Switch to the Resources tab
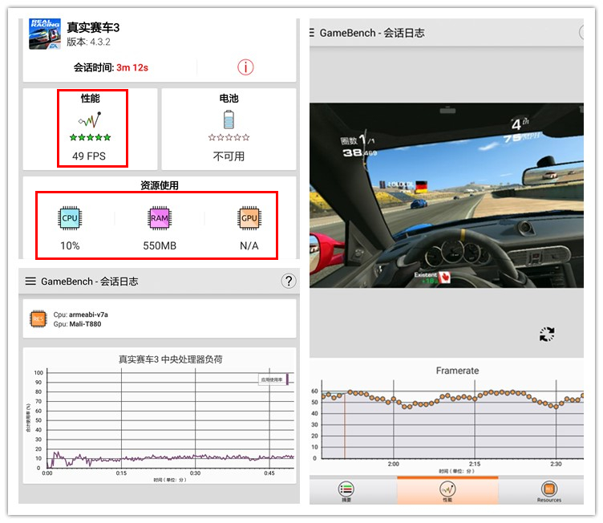 [x=549, y=491]
